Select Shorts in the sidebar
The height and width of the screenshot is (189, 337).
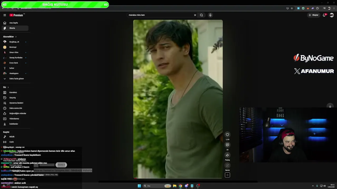tap(15, 28)
